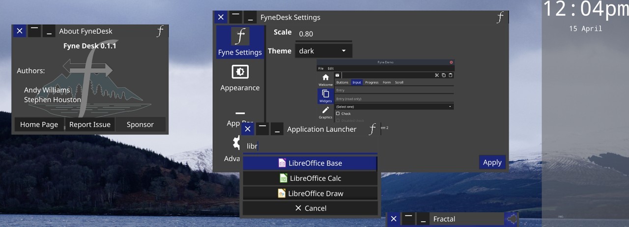
Task: Apply the FyneDesk settings
Action: click(x=492, y=162)
